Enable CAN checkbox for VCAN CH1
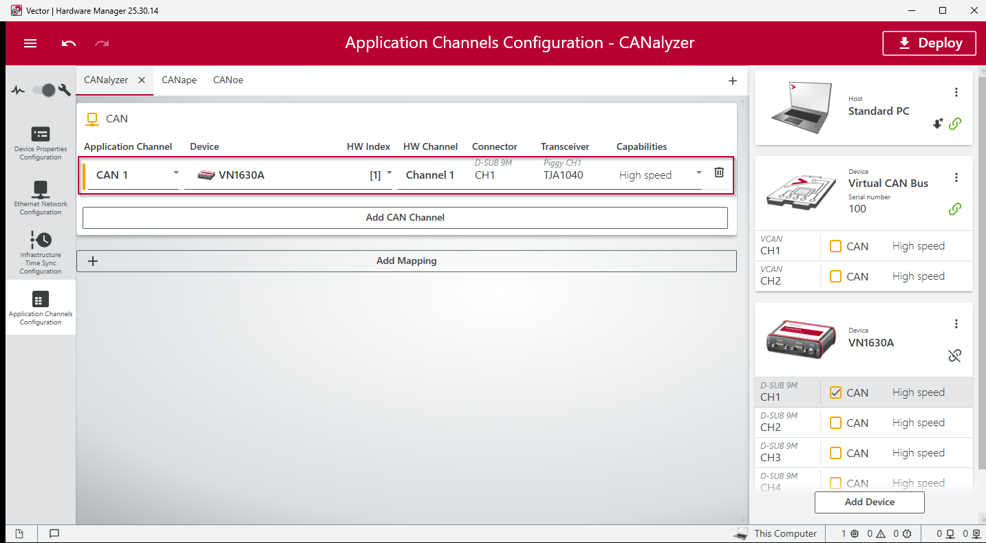Image resolution: width=986 pixels, height=543 pixels. 835,246
